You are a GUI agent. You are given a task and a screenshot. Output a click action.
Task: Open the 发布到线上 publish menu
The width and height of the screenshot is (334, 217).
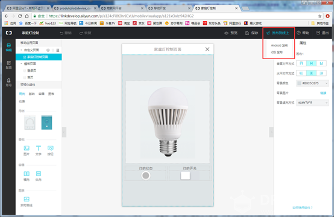pyautogui.click(x=278, y=33)
